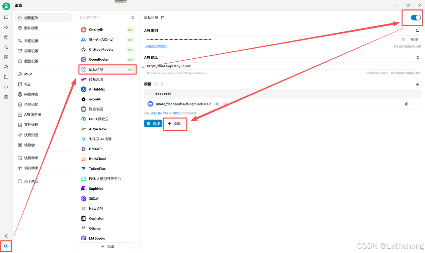Open the knowledge base sidebar icon
Image resolution: width=425 pixels, height=253 pixels.
[x=6, y=67]
